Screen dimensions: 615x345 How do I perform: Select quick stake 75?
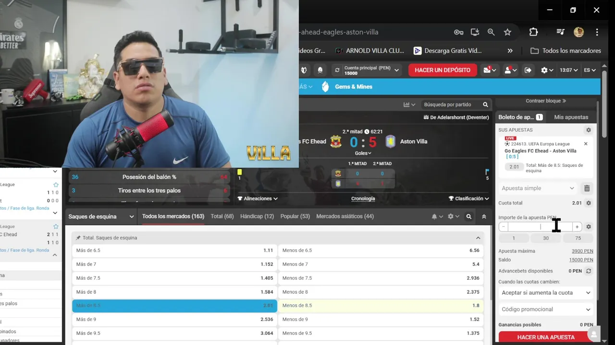pyautogui.click(x=578, y=238)
